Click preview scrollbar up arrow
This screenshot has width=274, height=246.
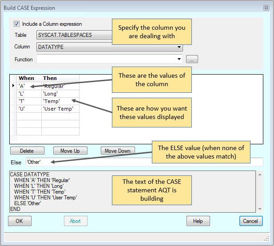pyautogui.click(x=260, y=175)
